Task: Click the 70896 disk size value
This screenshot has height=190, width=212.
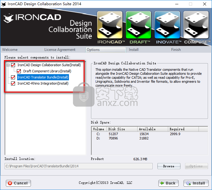Action: point(113,138)
